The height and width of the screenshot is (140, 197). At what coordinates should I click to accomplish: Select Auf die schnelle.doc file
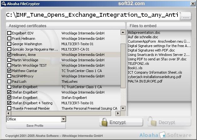[143, 37]
